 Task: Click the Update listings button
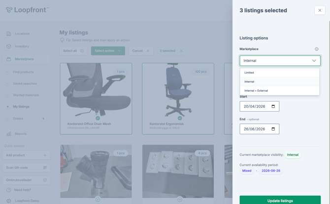pyautogui.click(x=280, y=201)
